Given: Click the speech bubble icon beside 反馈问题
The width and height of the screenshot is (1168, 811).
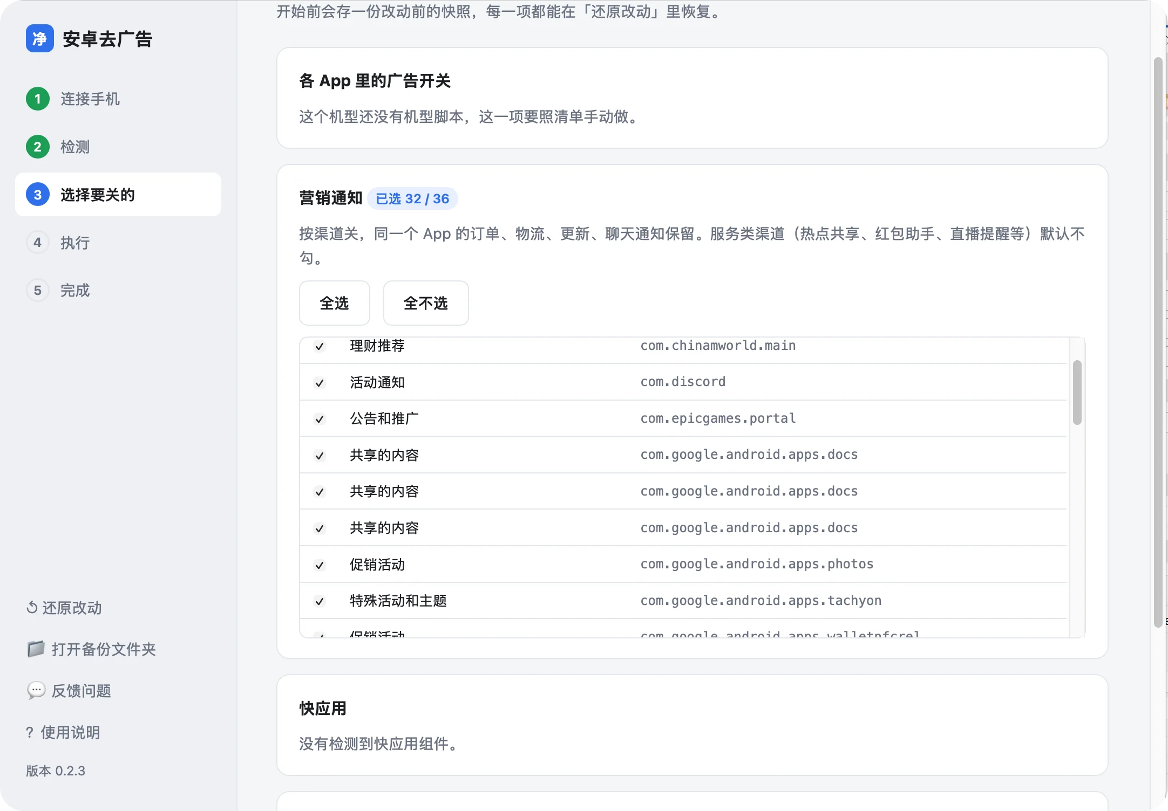Looking at the screenshot, I should pyautogui.click(x=36, y=690).
